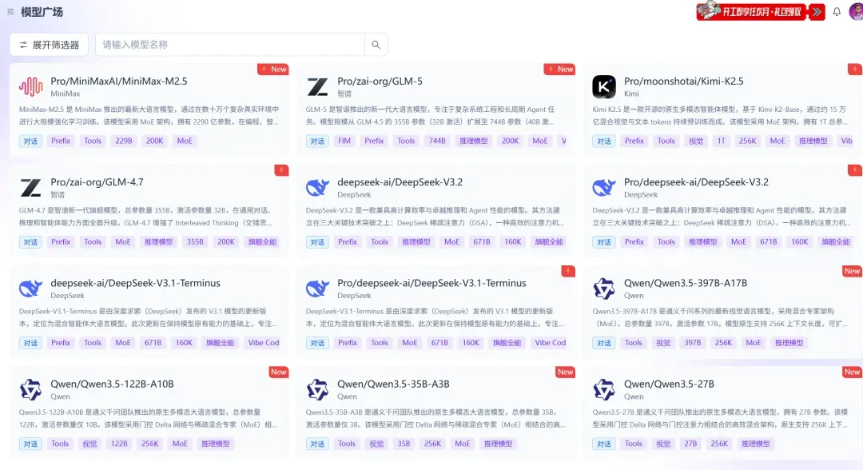Image resolution: width=863 pixels, height=470 pixels.
Task: Click the Pro/deepseek-ai/DeepSeek-V3.2 whale logo
Action: (x=604, y=188)
